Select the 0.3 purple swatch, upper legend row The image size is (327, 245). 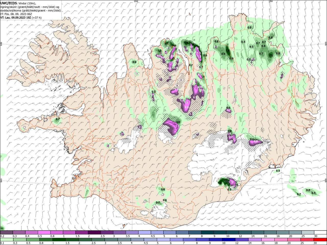pyautogui.click(x=19, y=232)
